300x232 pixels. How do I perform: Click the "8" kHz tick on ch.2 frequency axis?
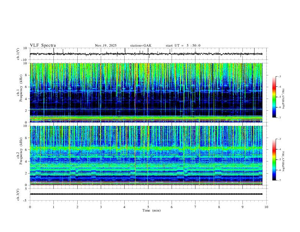coord(26,138)
